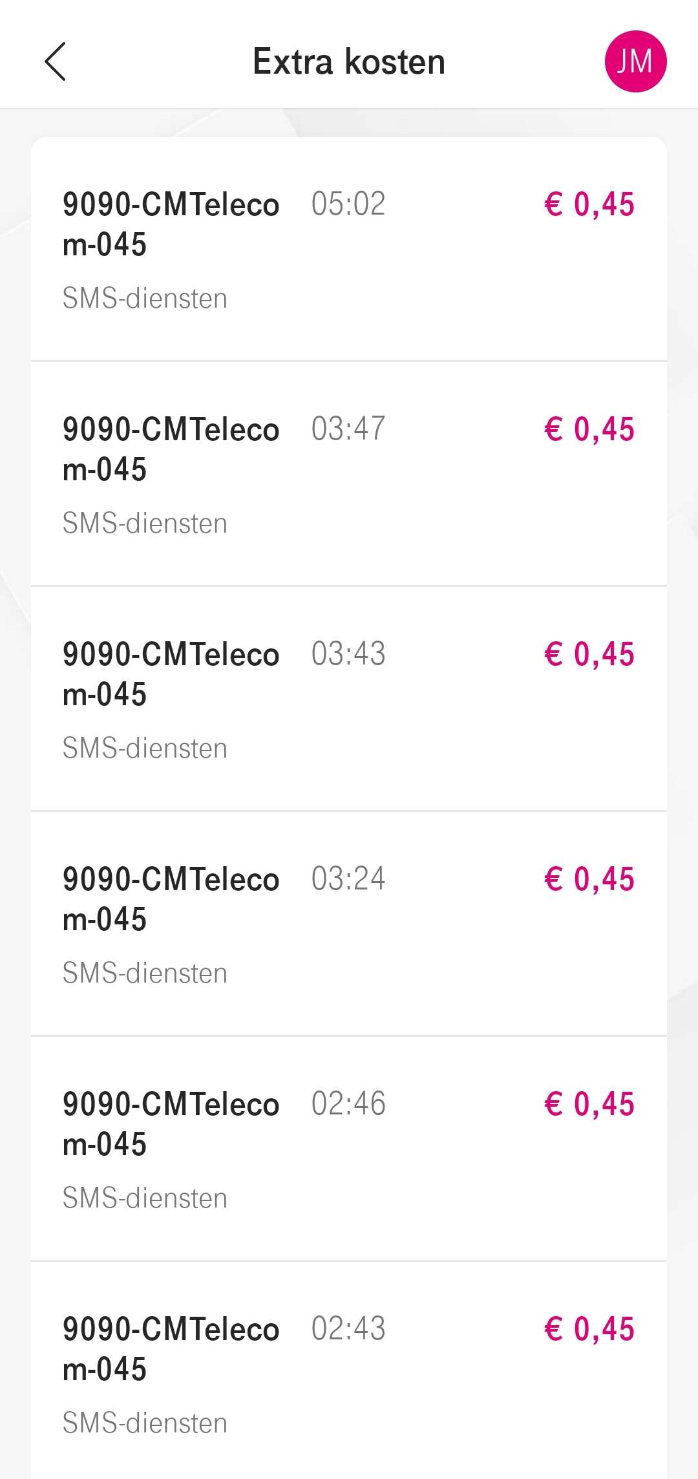Tap the € 0,45 amount at 05:02
Screen dimensions: 698x1479
pyautogui.click(x=589, y=204)
